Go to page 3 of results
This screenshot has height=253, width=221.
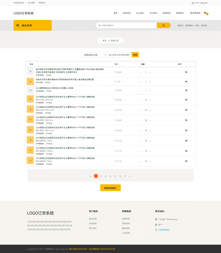point(106,176)
